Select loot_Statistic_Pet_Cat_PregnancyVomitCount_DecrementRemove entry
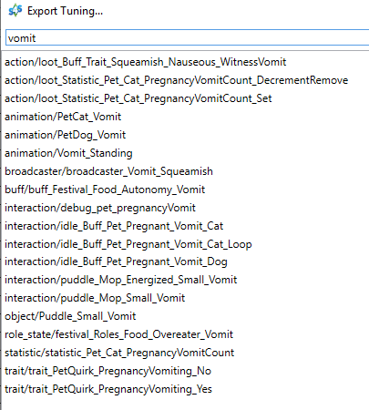The image size is (369, 410). point(177,80)
